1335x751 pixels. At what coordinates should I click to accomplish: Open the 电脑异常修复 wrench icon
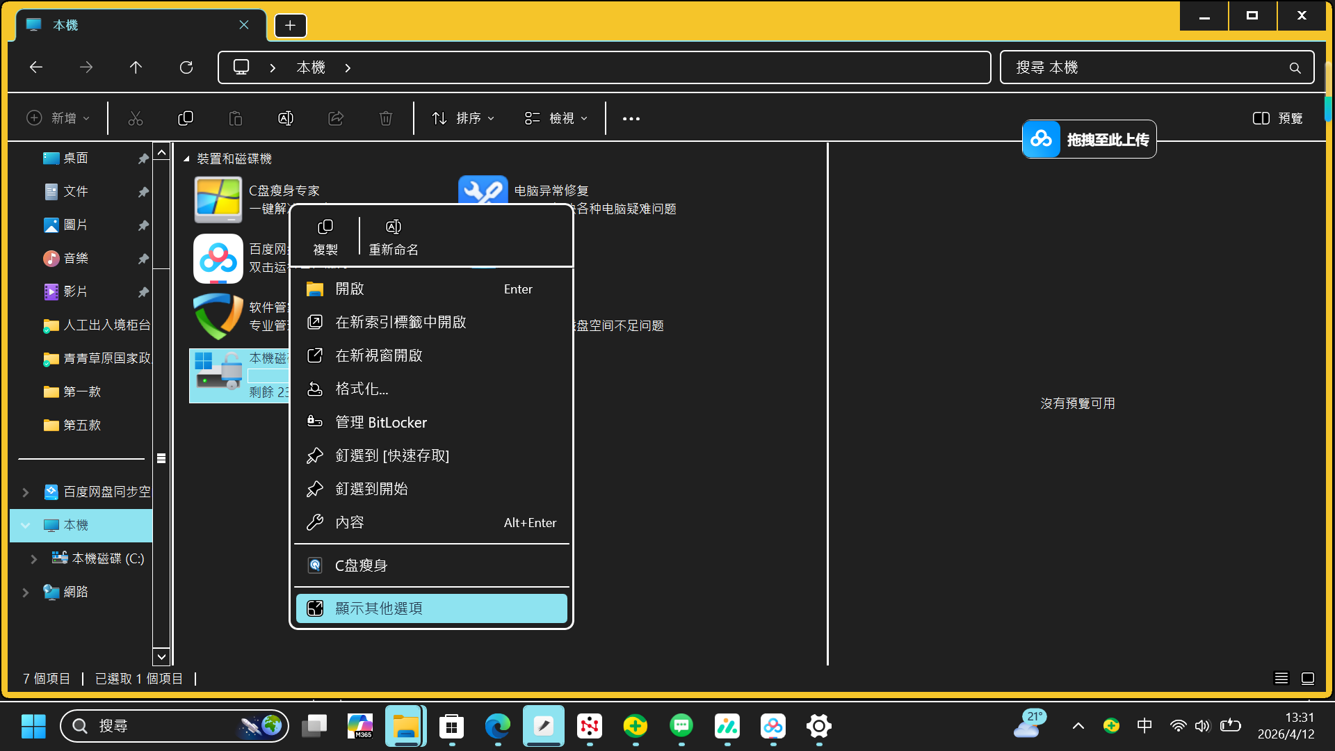coord(483,190)
